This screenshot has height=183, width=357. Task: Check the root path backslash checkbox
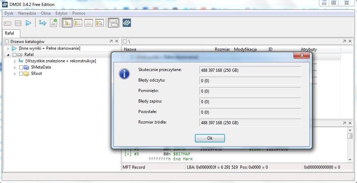[x=125, y=42]
